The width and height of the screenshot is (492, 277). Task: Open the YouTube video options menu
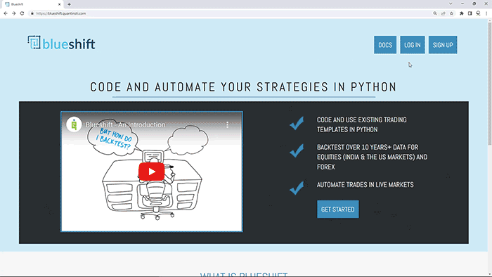[x=227, y=125]
